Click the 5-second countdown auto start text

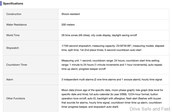tap(123, 50)
